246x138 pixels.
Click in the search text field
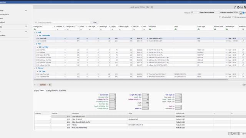click(x=64, y=22)
